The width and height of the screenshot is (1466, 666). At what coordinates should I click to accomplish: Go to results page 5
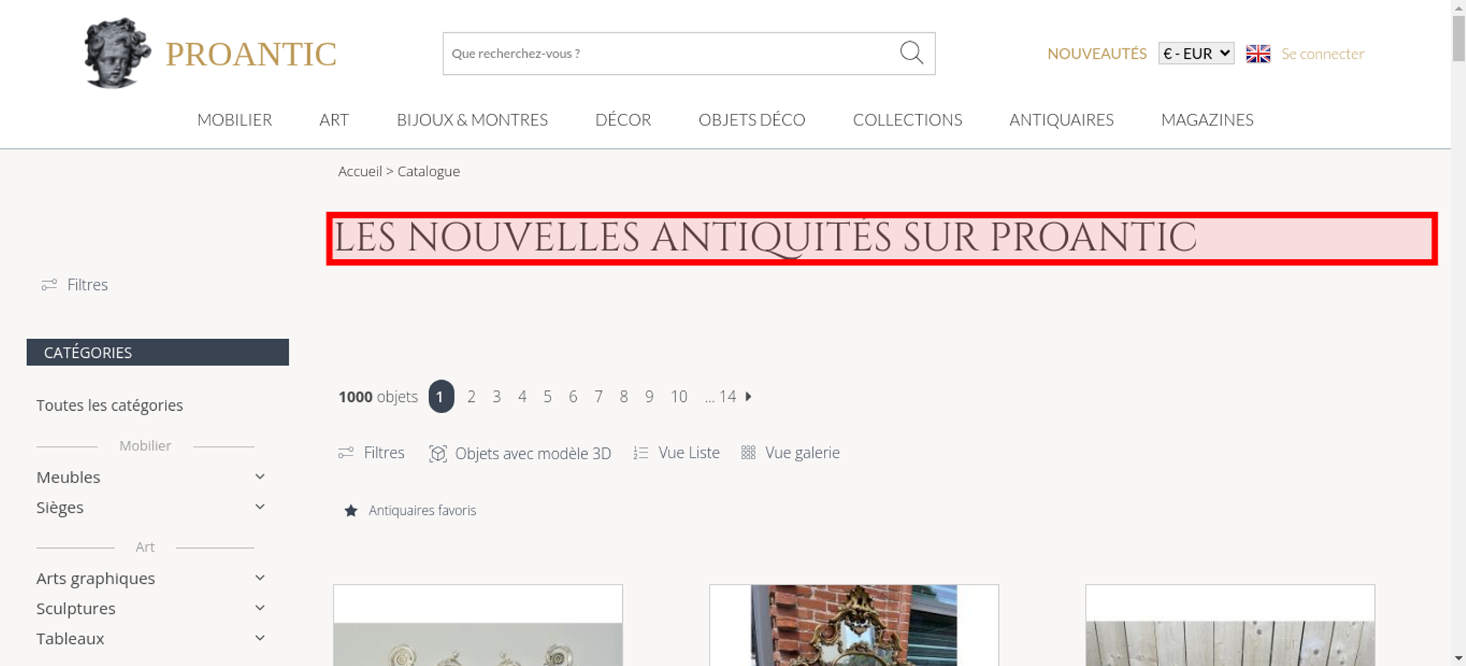tap(548, 397)
